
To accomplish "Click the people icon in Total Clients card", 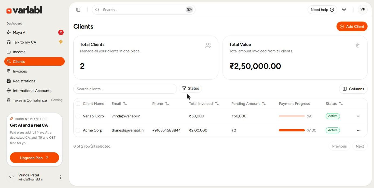I will click(x=208, y=46).
